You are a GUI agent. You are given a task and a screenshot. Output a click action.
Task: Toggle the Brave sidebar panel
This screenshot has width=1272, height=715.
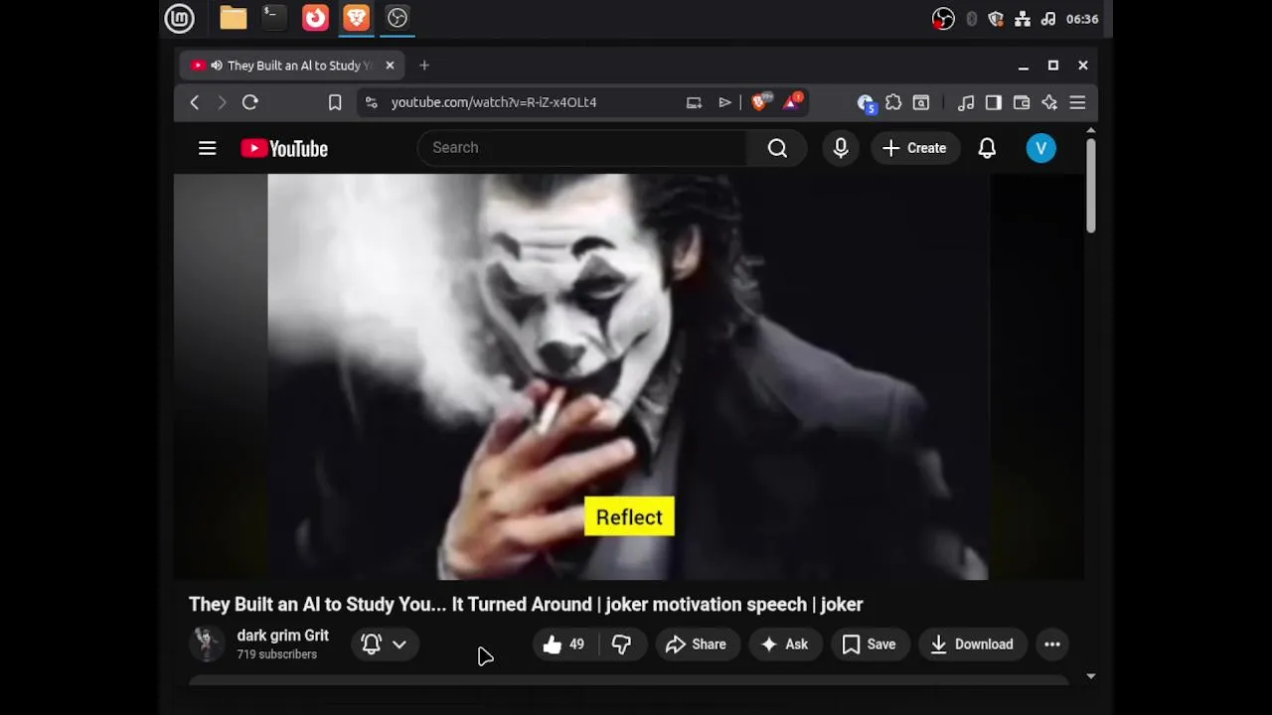coord(994,102)
